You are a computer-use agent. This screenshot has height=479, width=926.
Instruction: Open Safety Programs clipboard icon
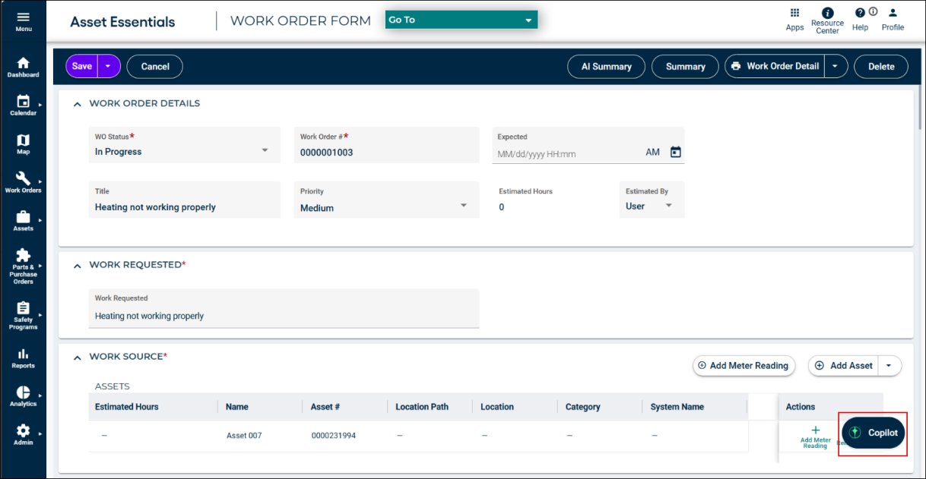click(23, 308)
